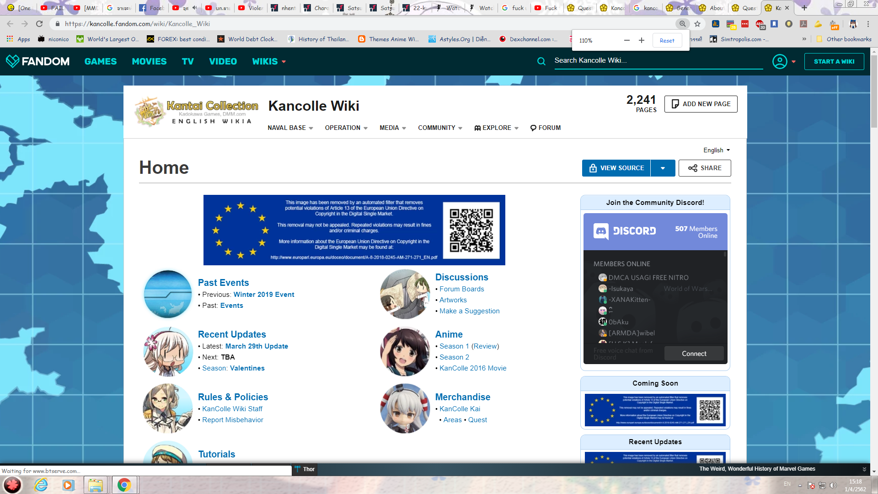Click the Search Kancolle Wiki field
This screenshot has height=494, width=878.
(658, 60)
